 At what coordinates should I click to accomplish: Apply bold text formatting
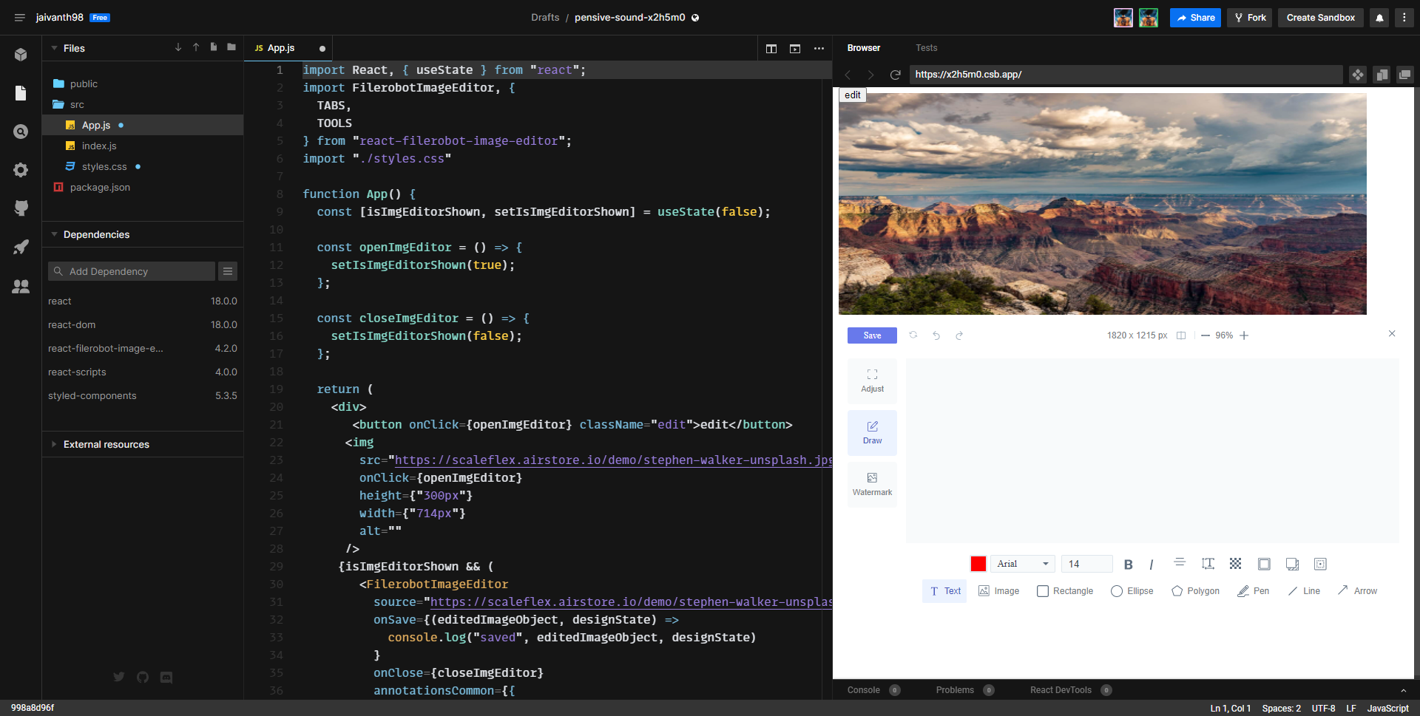click(x=1128, y=564)
